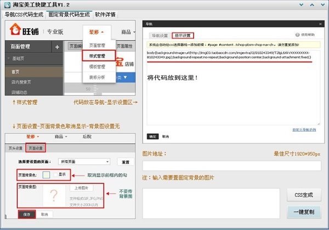This screenshot has width=329, height=230.
Task: Click the 图片地址 input field
Action: [x=231, y=166]
